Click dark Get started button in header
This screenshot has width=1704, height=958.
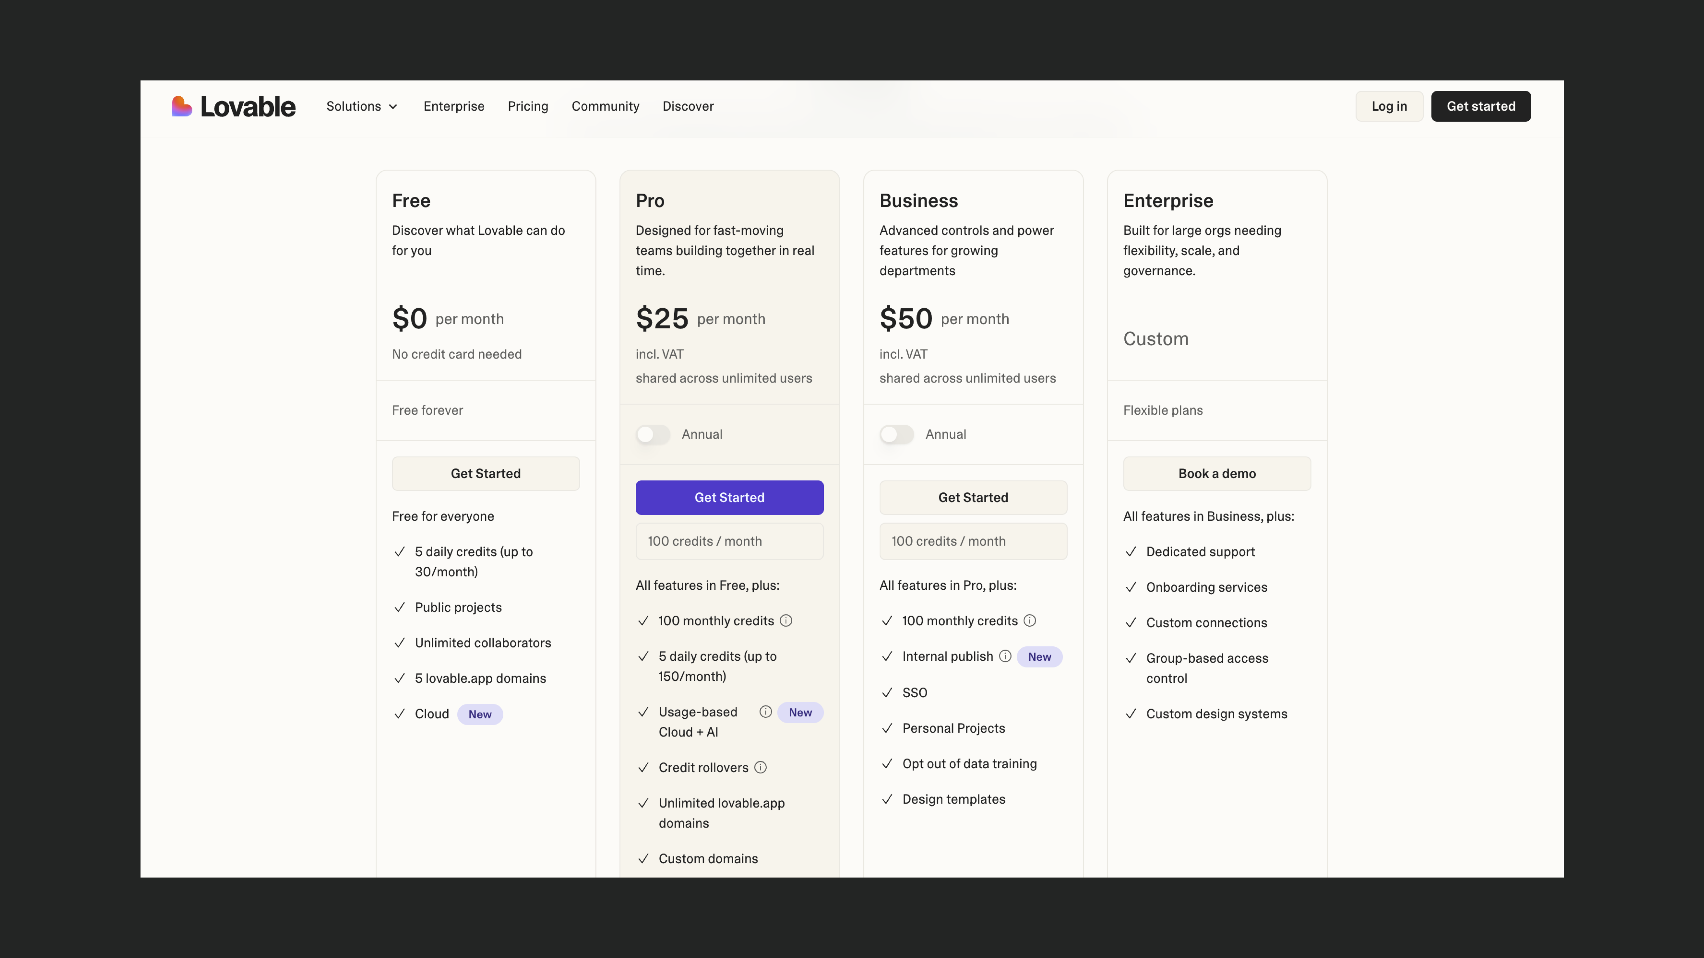click(x=1481, y=106)
